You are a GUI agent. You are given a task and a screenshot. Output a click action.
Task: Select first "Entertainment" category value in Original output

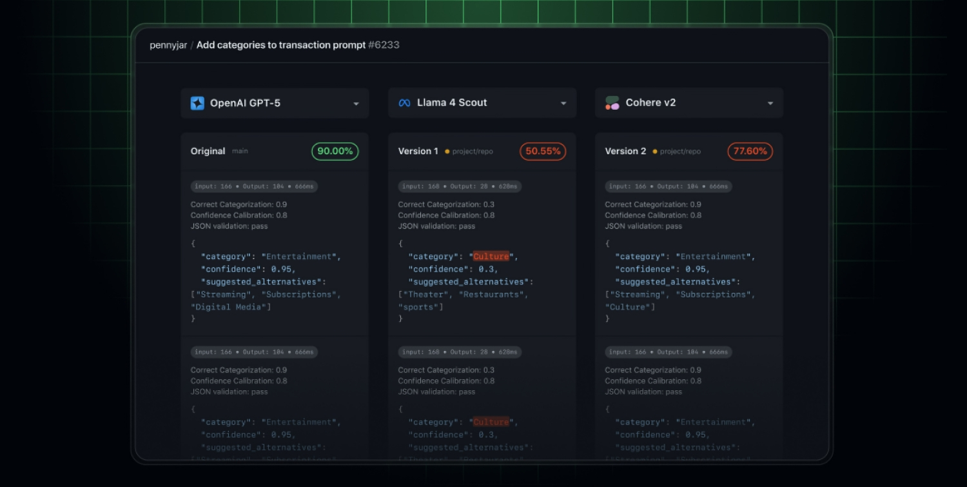click(x=298, y=256)
